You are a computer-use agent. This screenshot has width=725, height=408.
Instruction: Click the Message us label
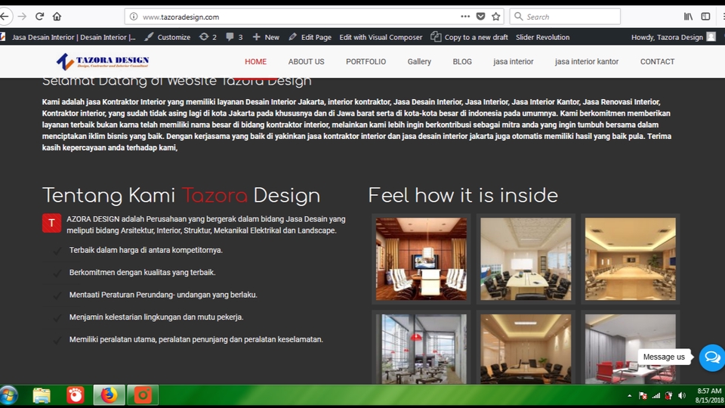coord(664,357)
